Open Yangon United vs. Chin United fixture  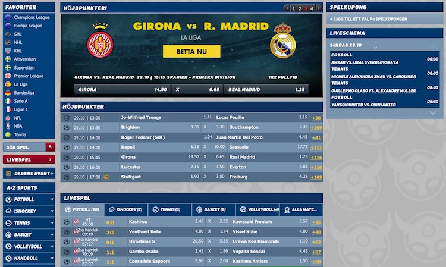363,105
